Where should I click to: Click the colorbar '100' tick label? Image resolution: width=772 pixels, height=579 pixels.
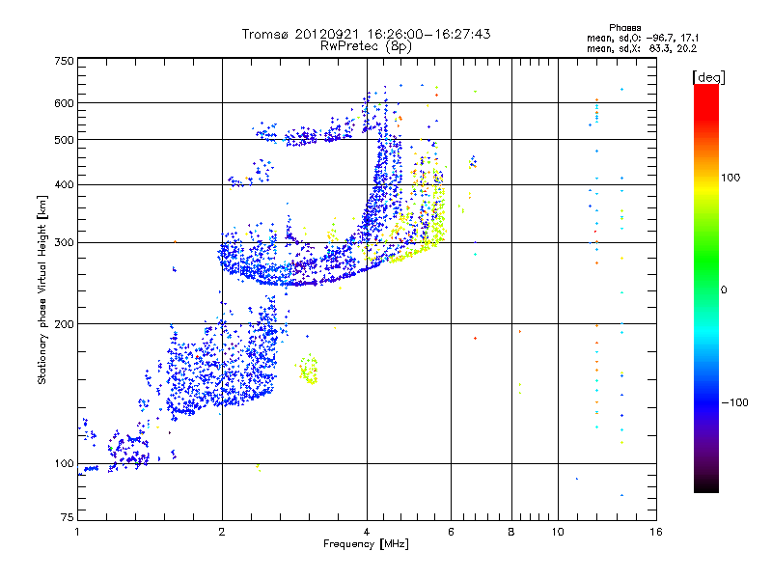pos(731,178)
